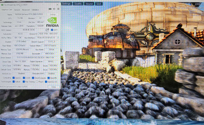The image size is (204, 125).
Task: Toggle the Ray Tracing checkbox
Action: click(24, 82)
